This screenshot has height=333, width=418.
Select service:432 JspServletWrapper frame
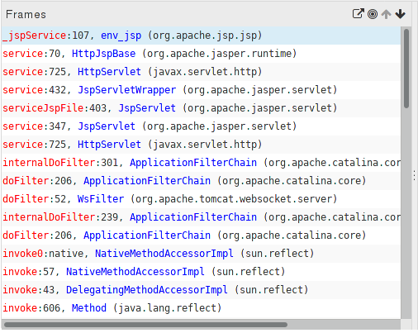pyautogui.click(x=201, y=90)
